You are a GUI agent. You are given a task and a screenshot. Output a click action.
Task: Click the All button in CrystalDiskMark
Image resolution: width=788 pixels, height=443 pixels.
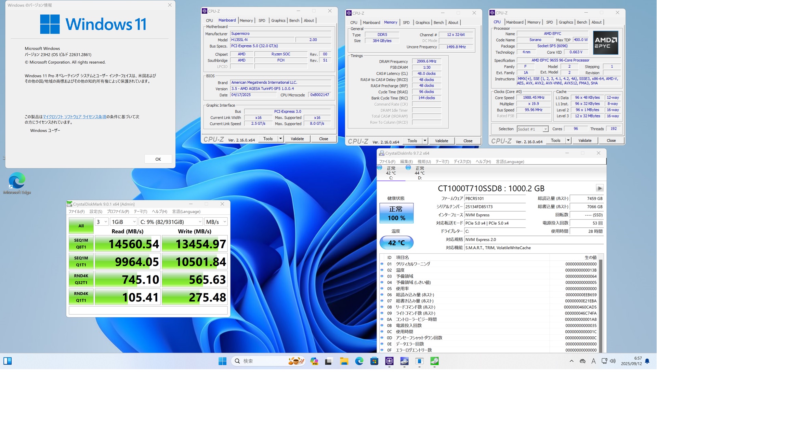click(81, 226)
